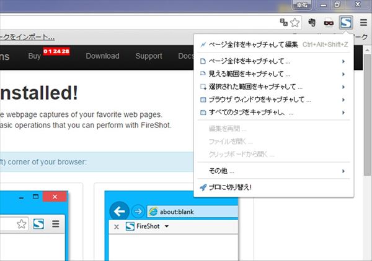The image size is (372, 261).
Task: Open the Download navigation link
Action: pyautogui.click(x=102, y=56)
